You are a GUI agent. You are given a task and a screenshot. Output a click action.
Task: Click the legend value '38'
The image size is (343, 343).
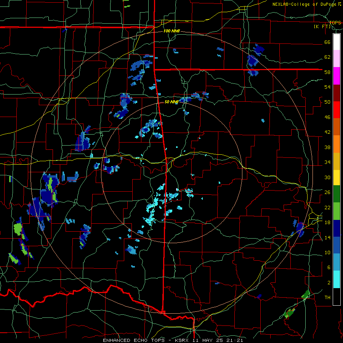click(x=327, y=147)
